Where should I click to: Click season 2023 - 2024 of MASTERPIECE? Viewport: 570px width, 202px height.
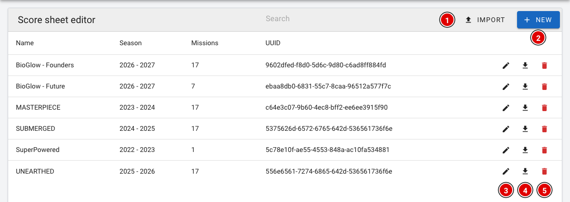[137, 108]
